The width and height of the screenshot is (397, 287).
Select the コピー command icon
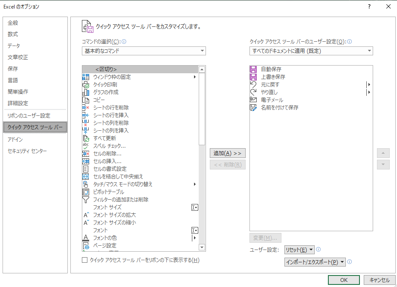86,100
